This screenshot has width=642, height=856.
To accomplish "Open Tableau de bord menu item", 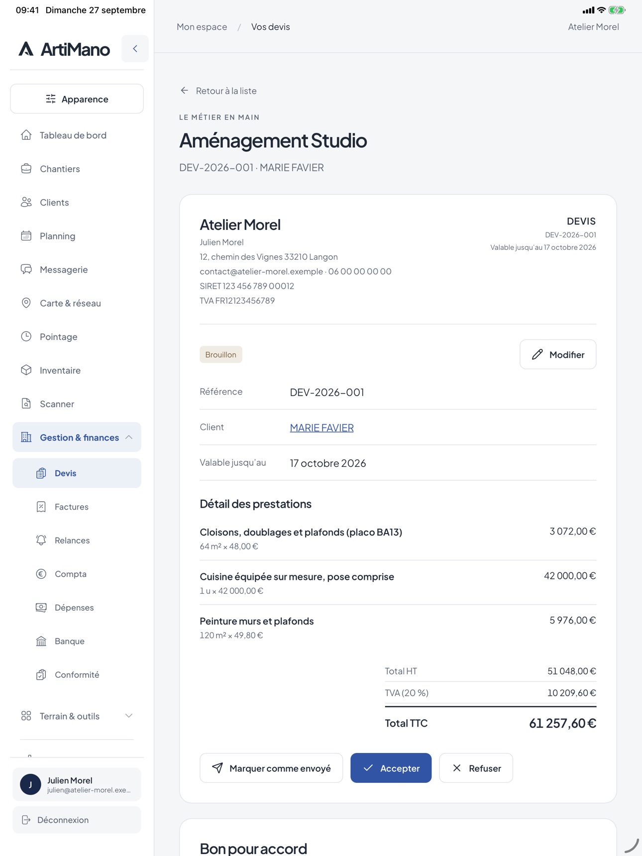I will tap(77, 135).
